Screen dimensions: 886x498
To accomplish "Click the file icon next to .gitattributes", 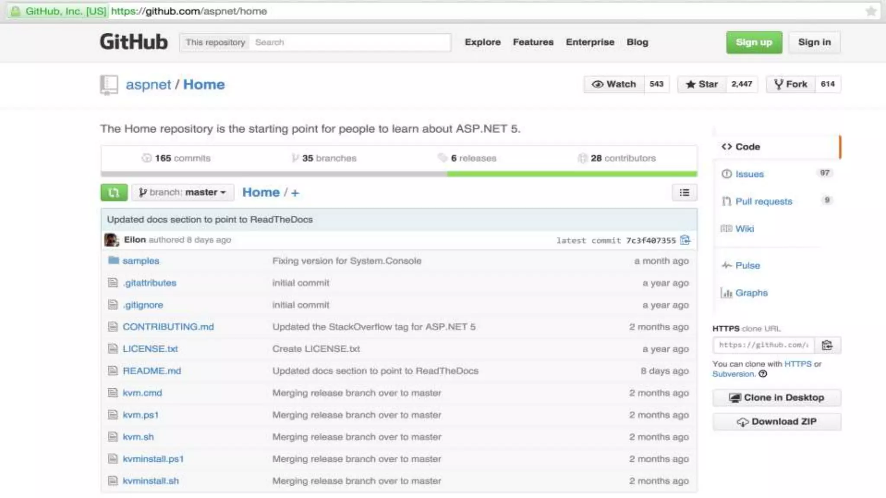I will [112, 283].
